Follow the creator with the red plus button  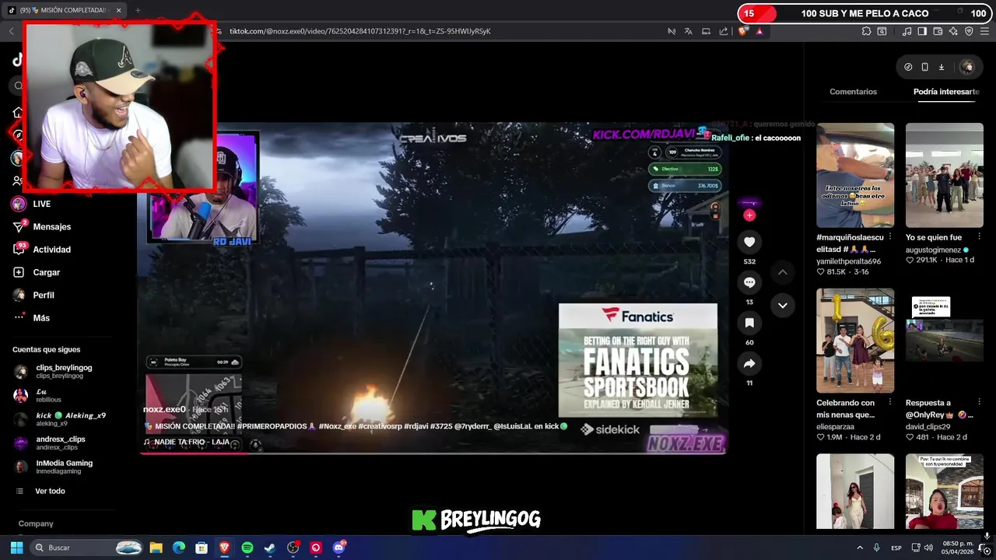[x=749, y=215]
